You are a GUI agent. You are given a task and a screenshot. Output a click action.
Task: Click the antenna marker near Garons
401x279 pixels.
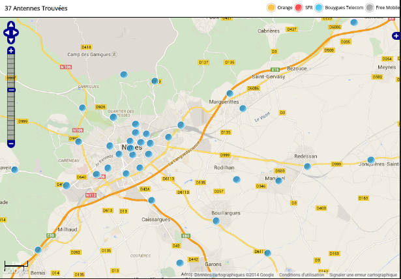click(180, 263)
